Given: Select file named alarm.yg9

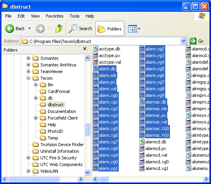Looking at the screenshot, I should tap(155, 95).
